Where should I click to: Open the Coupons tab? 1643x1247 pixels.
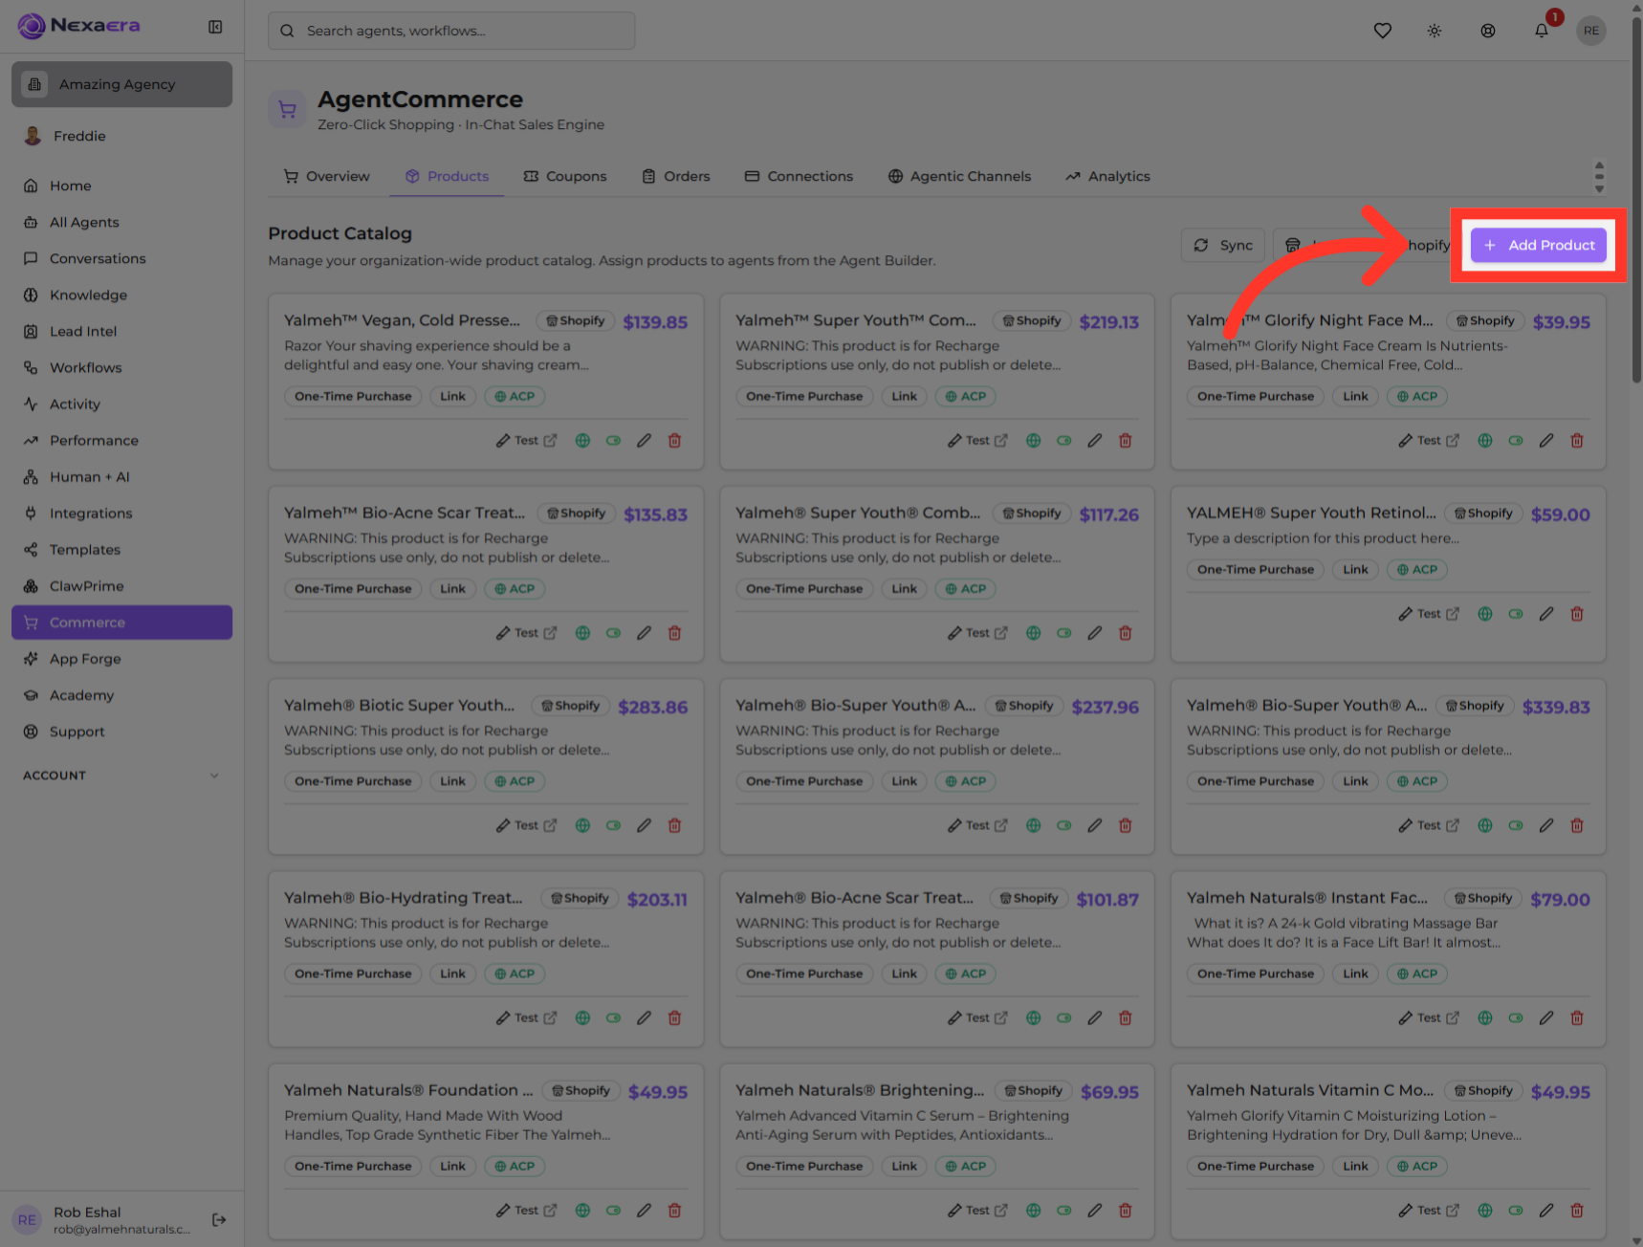565,176
